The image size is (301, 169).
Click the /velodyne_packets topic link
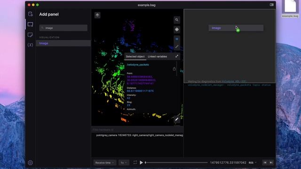pos(138,65)
